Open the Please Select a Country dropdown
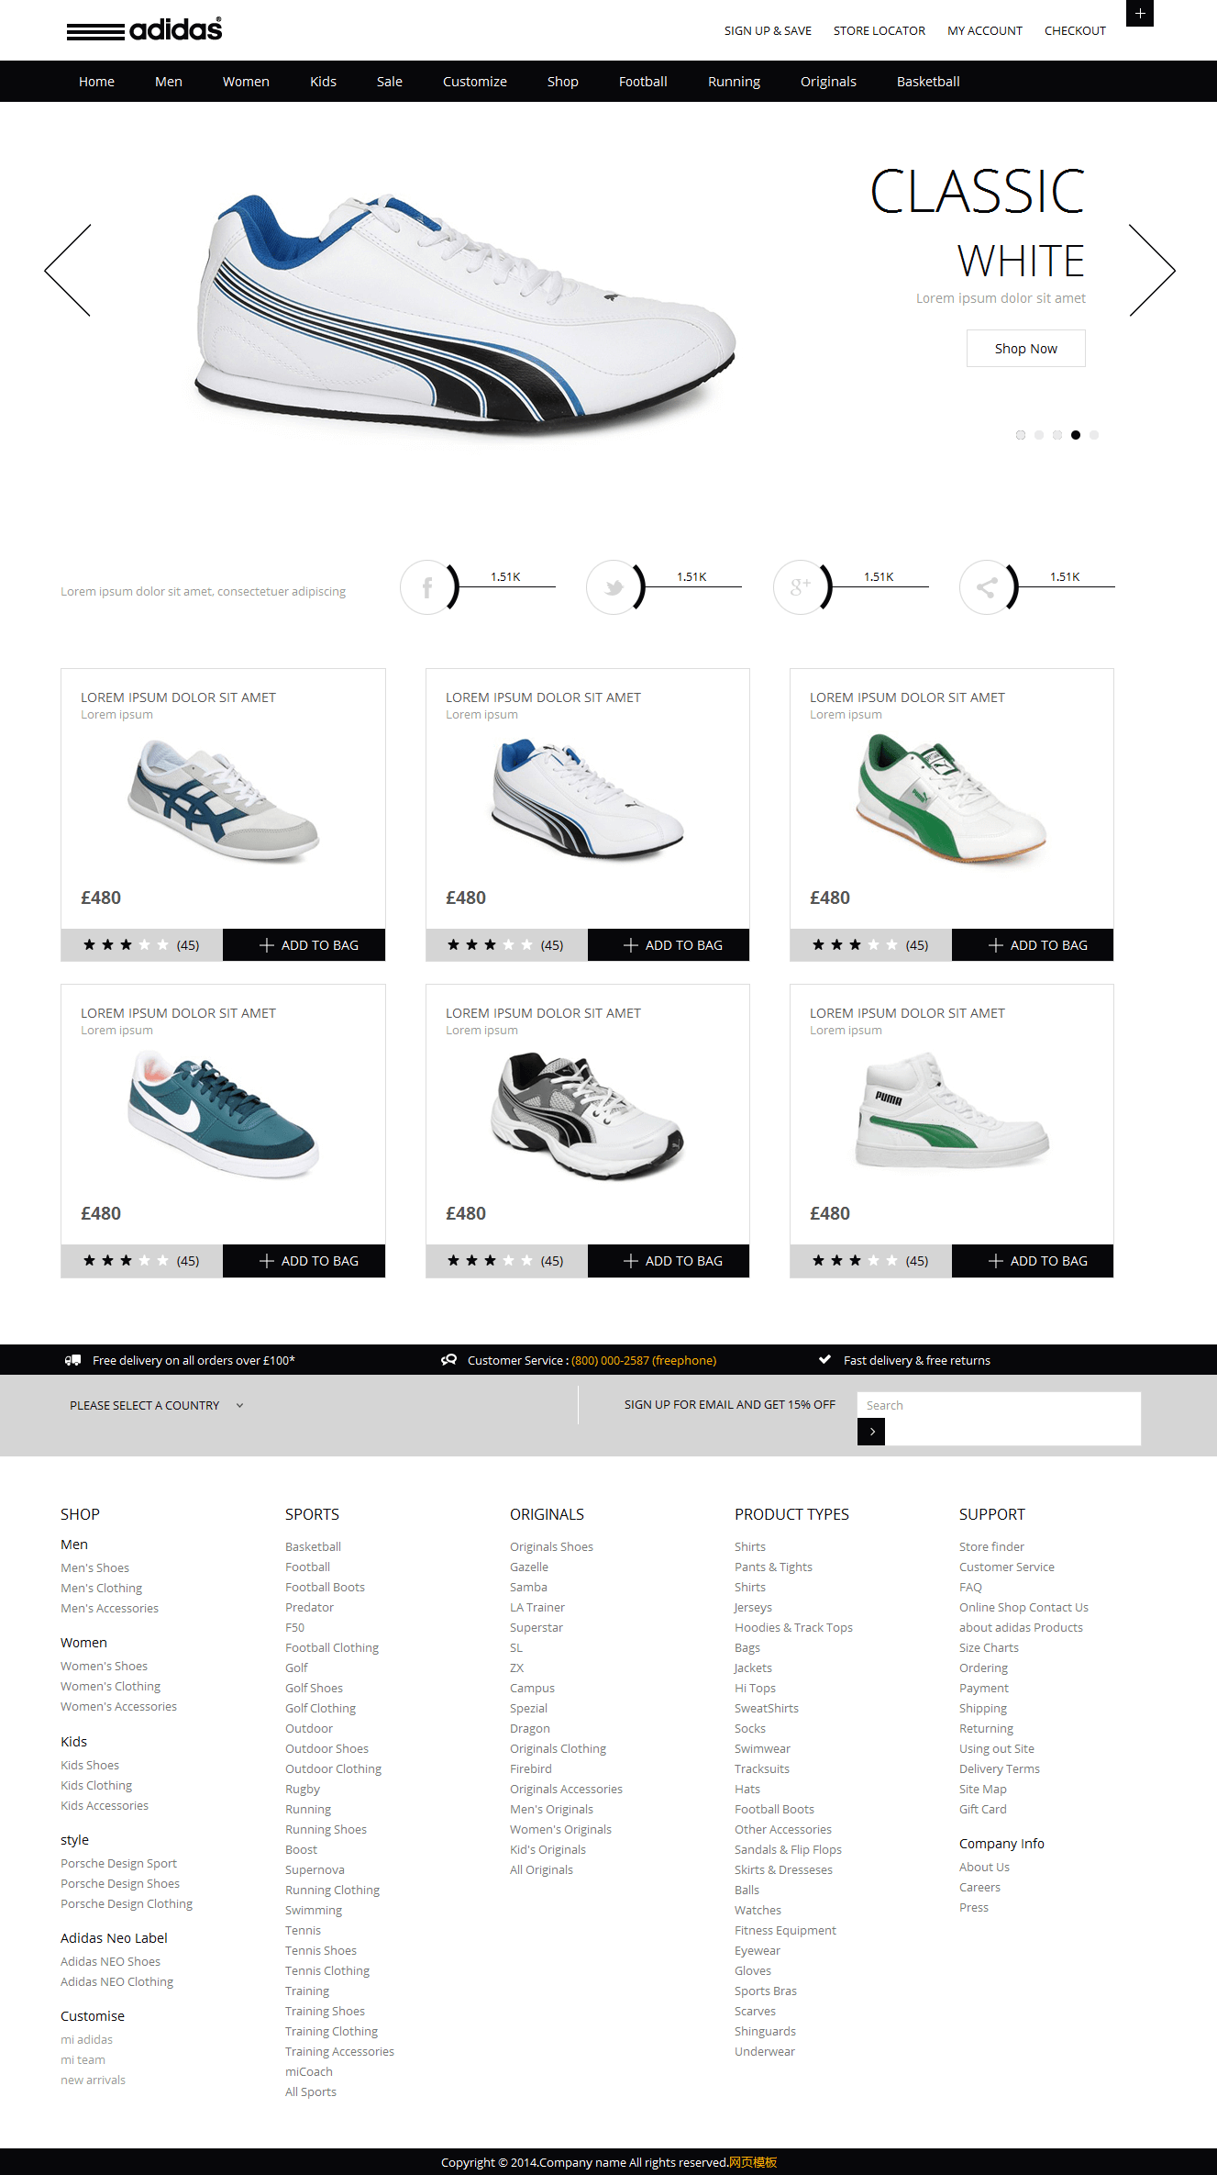Viewport: 1217px width, 2175px height. [157, 1405]
